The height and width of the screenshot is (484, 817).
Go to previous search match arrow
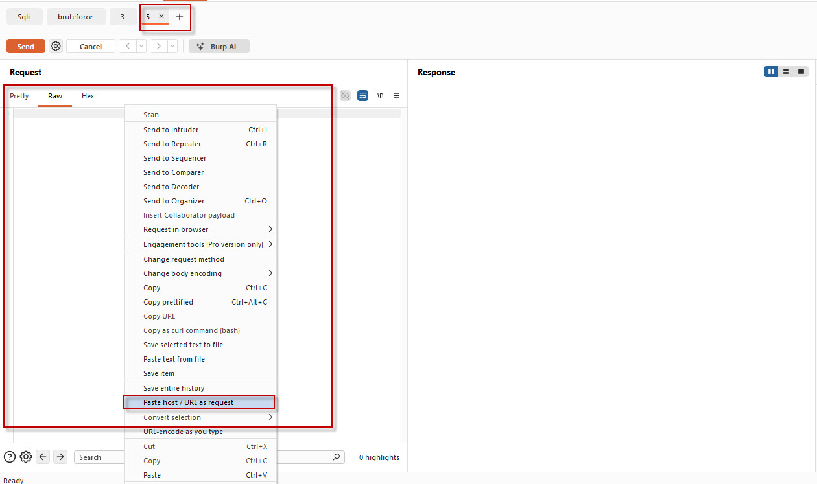click(43, 457)
